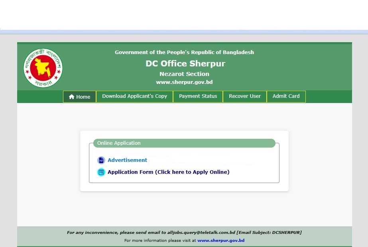
Task: Click the Government of People's Republic heading
Action: pos(184,53)
